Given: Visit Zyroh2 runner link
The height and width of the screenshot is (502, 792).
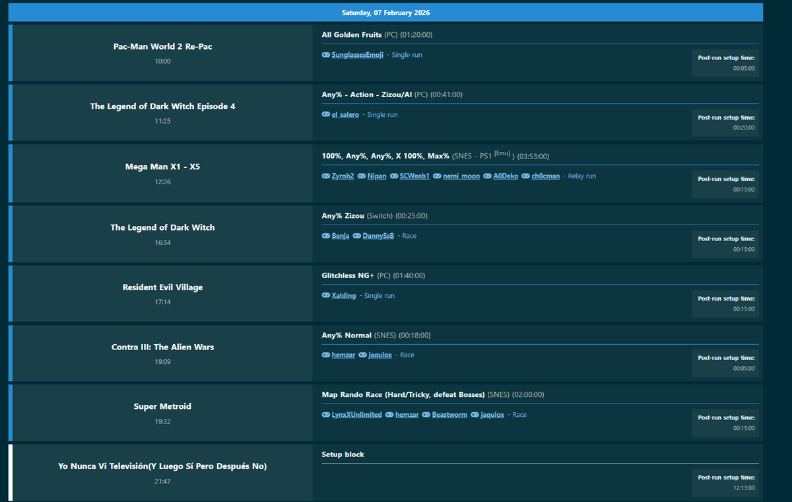Looking at the screenshot, I should click(343, 176).
